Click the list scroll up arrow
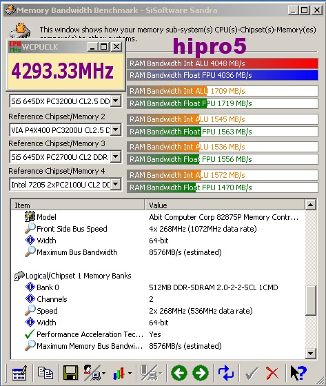 (x=310, y=205)
